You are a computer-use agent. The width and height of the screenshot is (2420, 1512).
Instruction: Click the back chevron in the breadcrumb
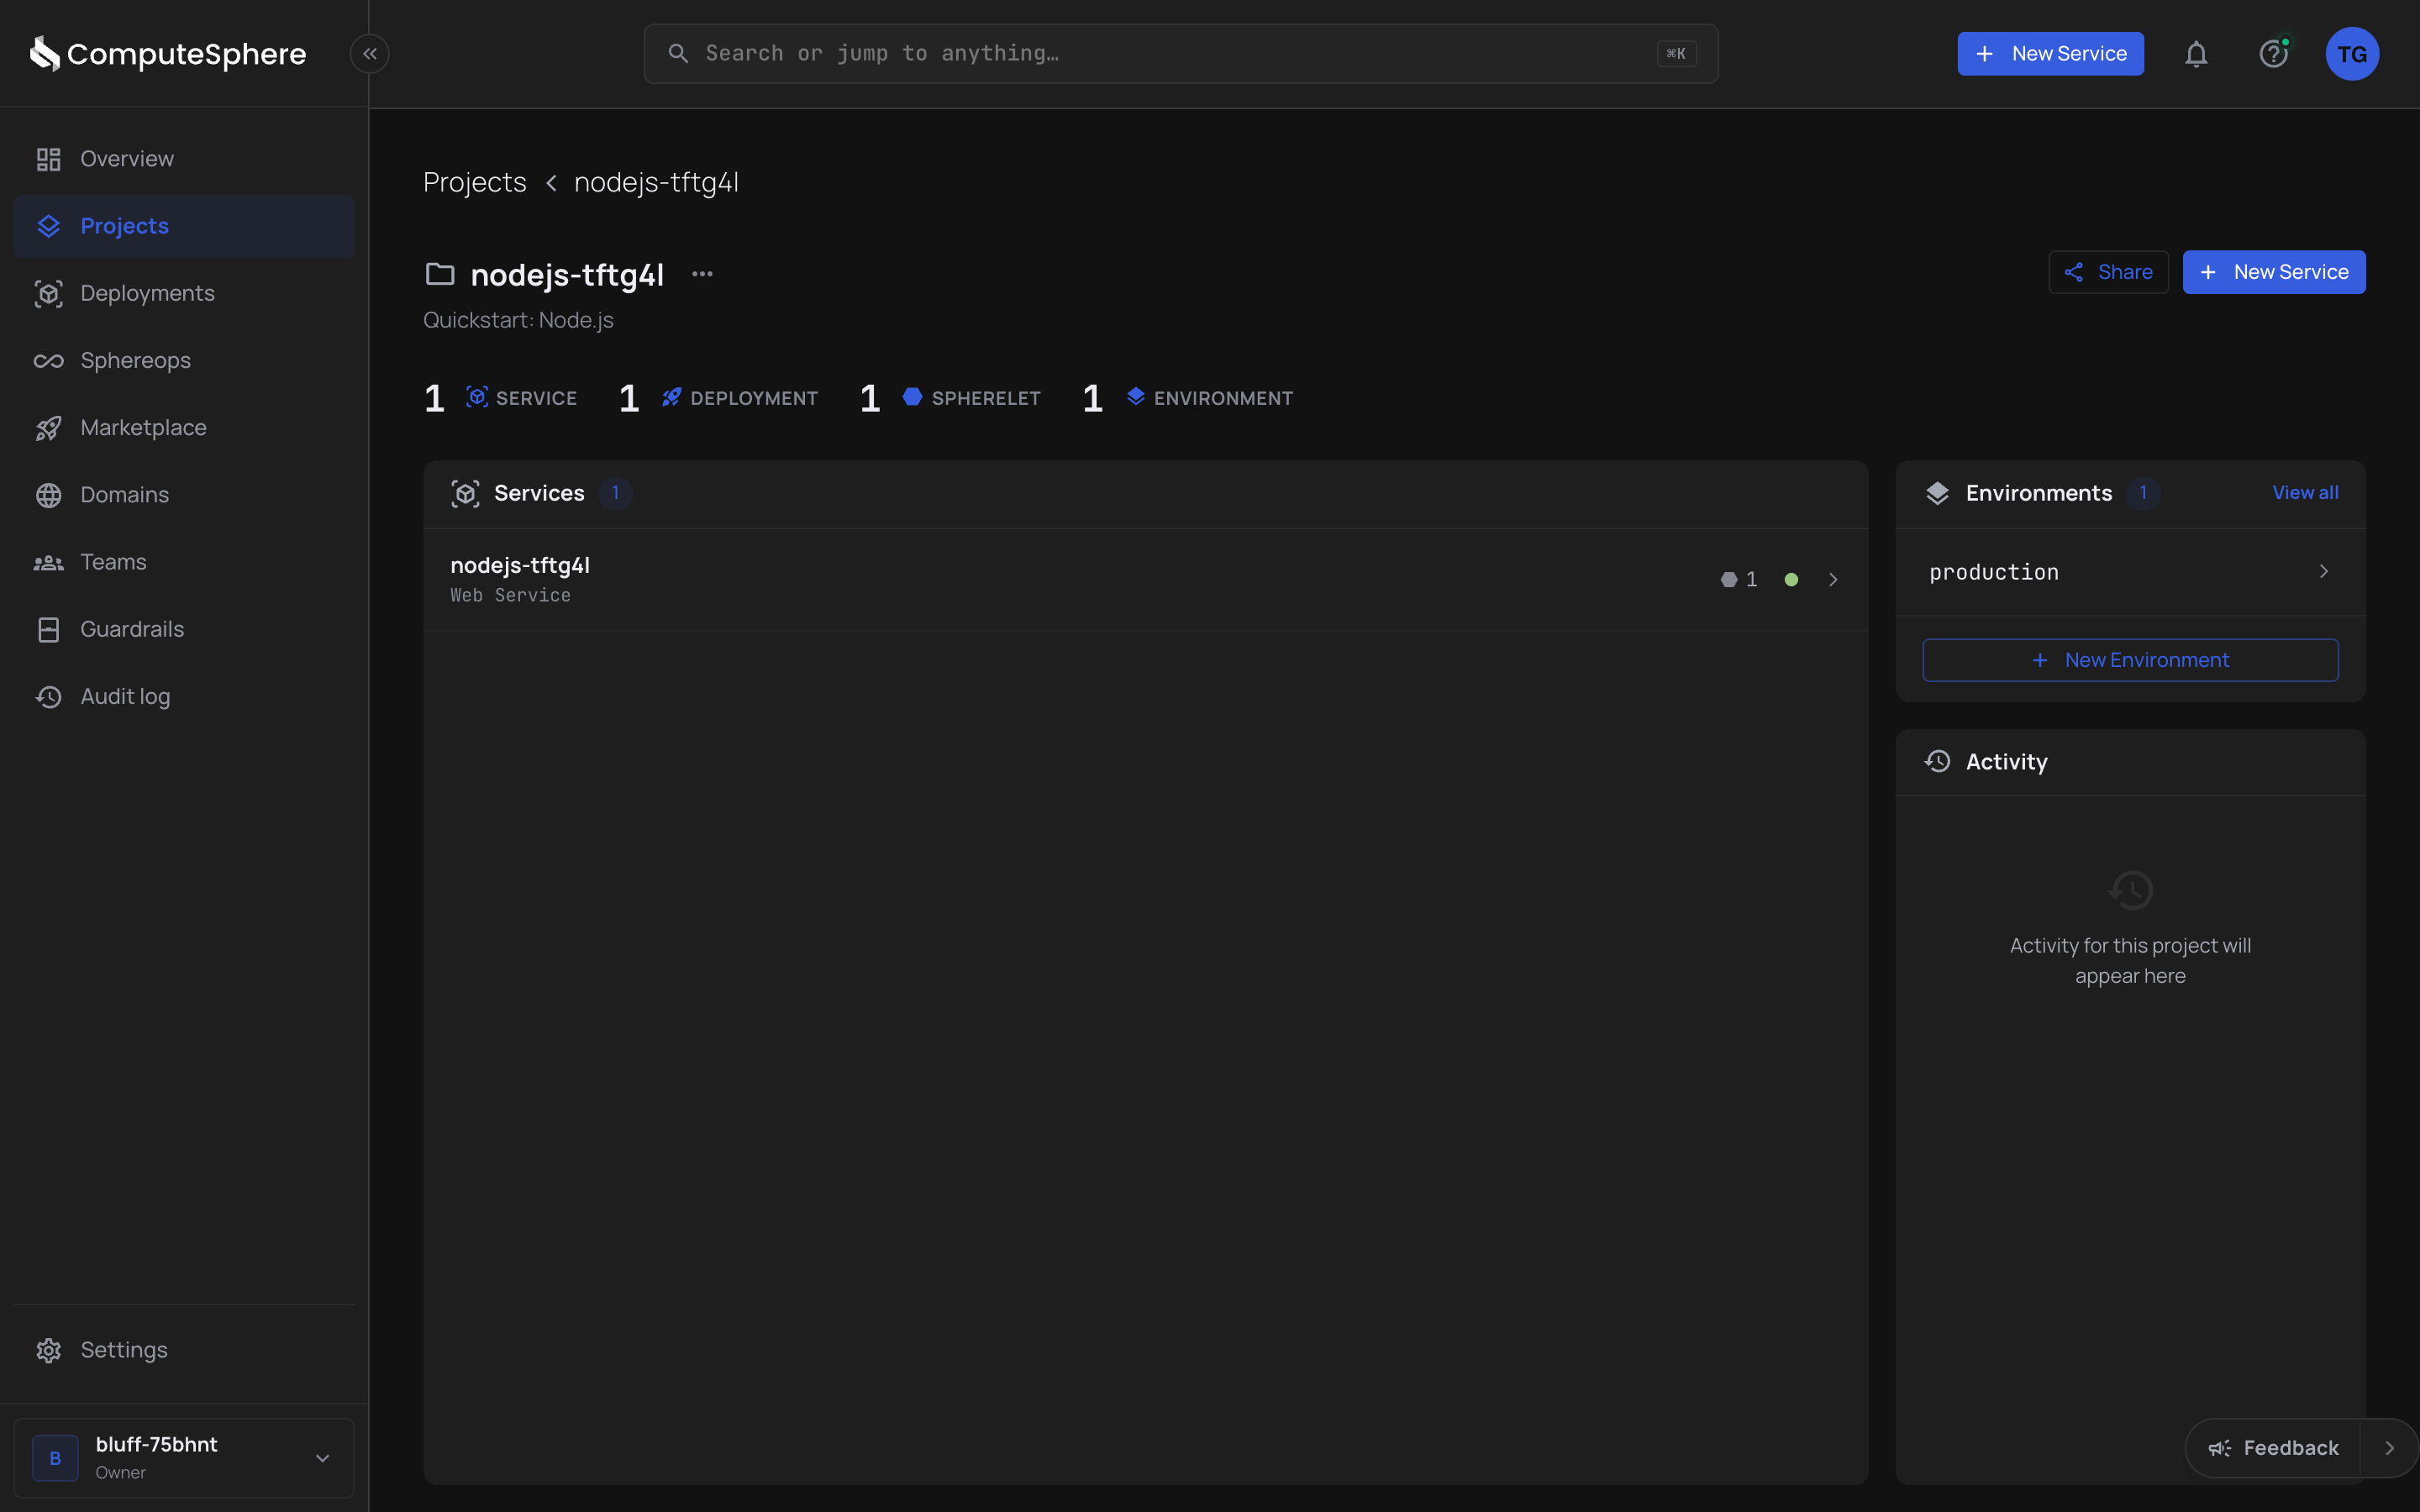551,183
